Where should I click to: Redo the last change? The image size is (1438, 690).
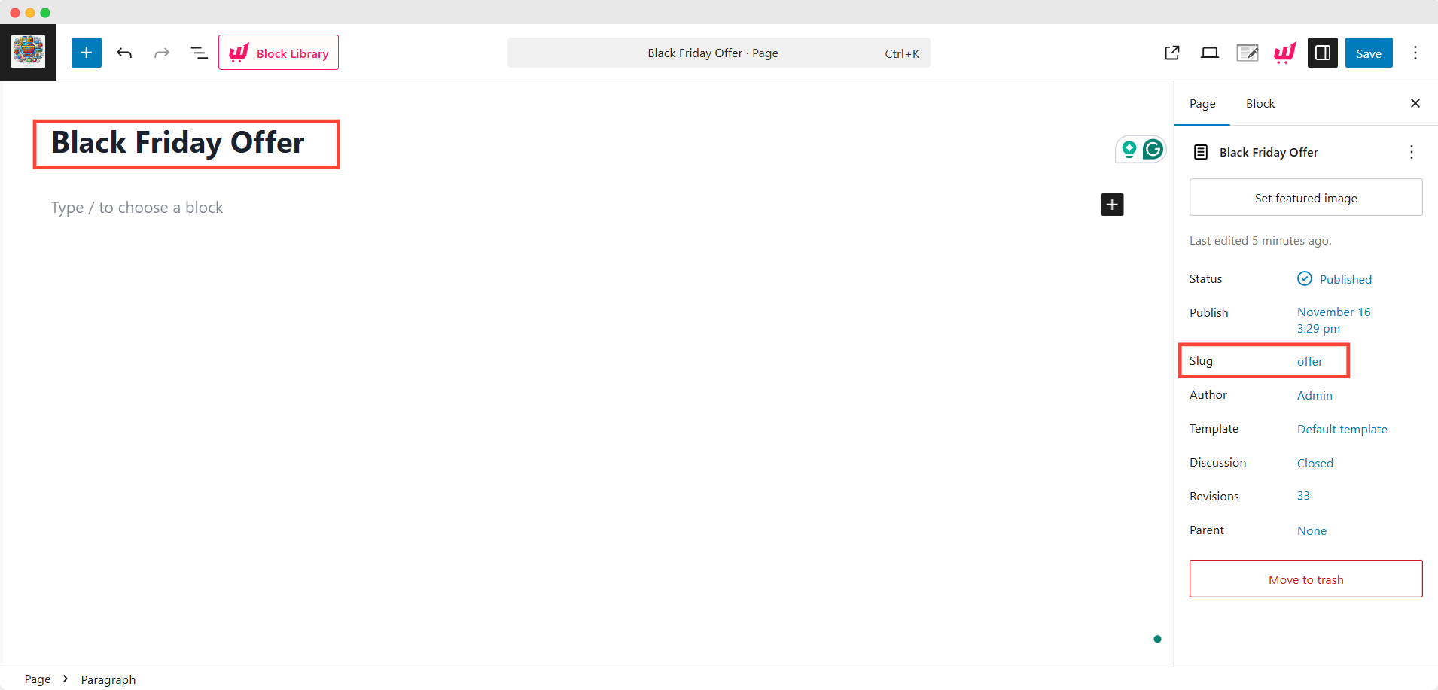[162, 53]
